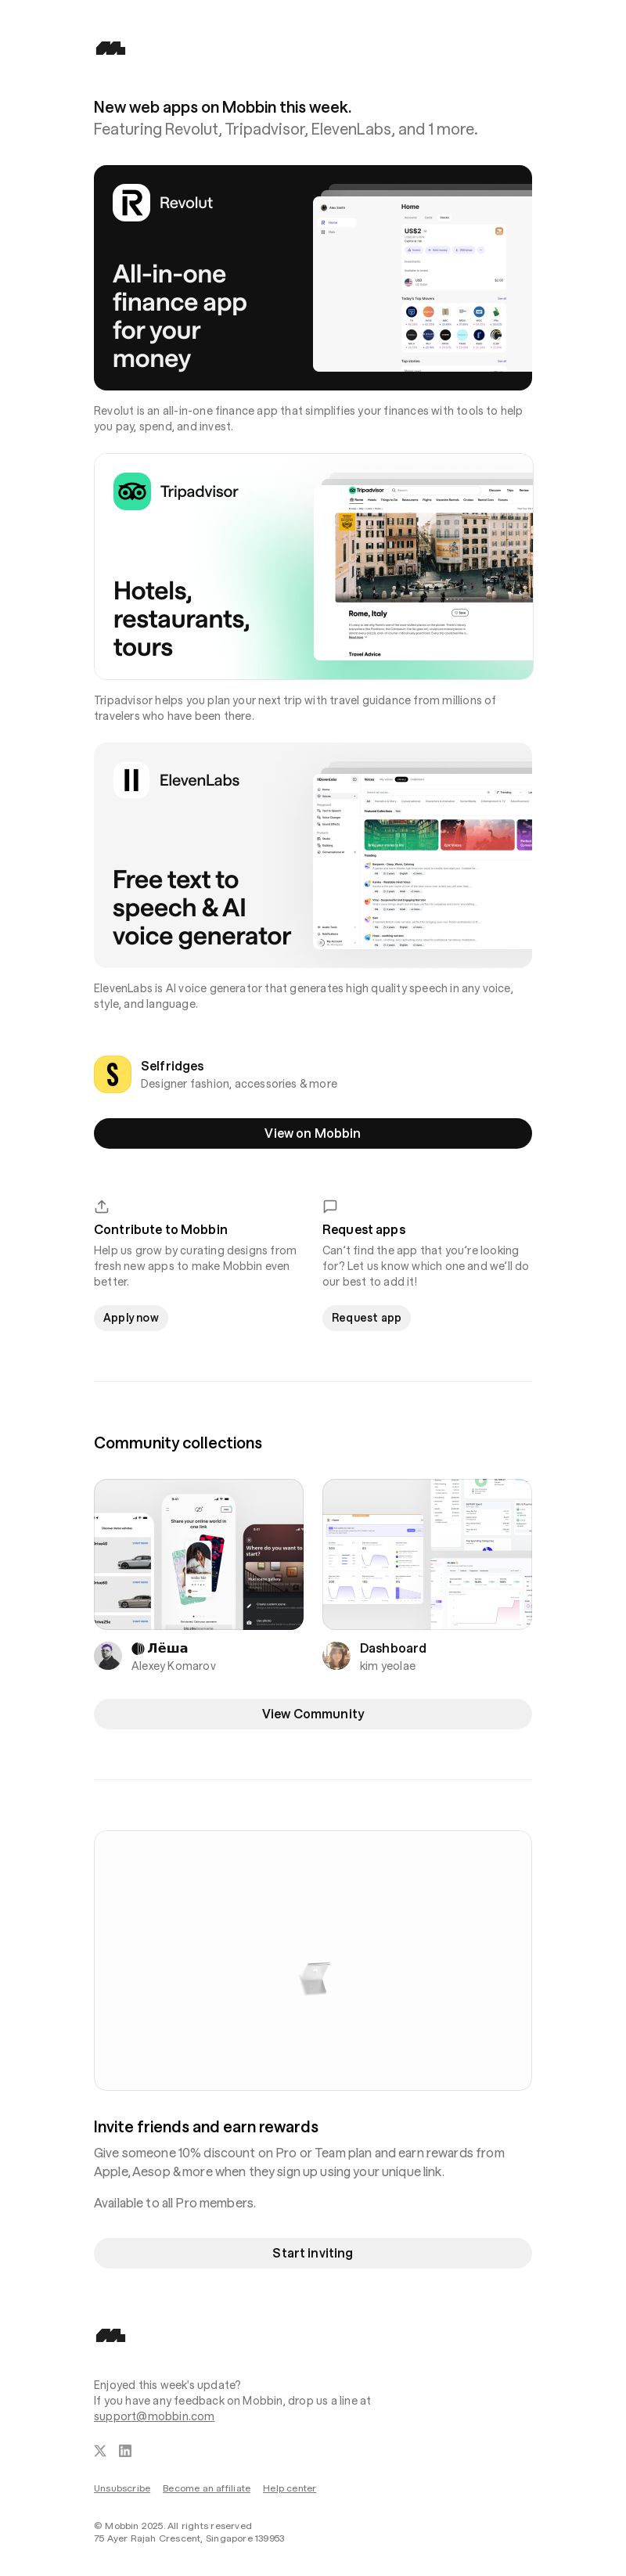
Task: Open the support@mobbin.com email link
Action: (x=154, y=2415)
